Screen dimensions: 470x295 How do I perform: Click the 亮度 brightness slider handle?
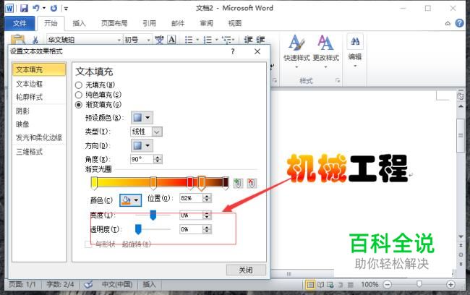click(x=153, y=215)
